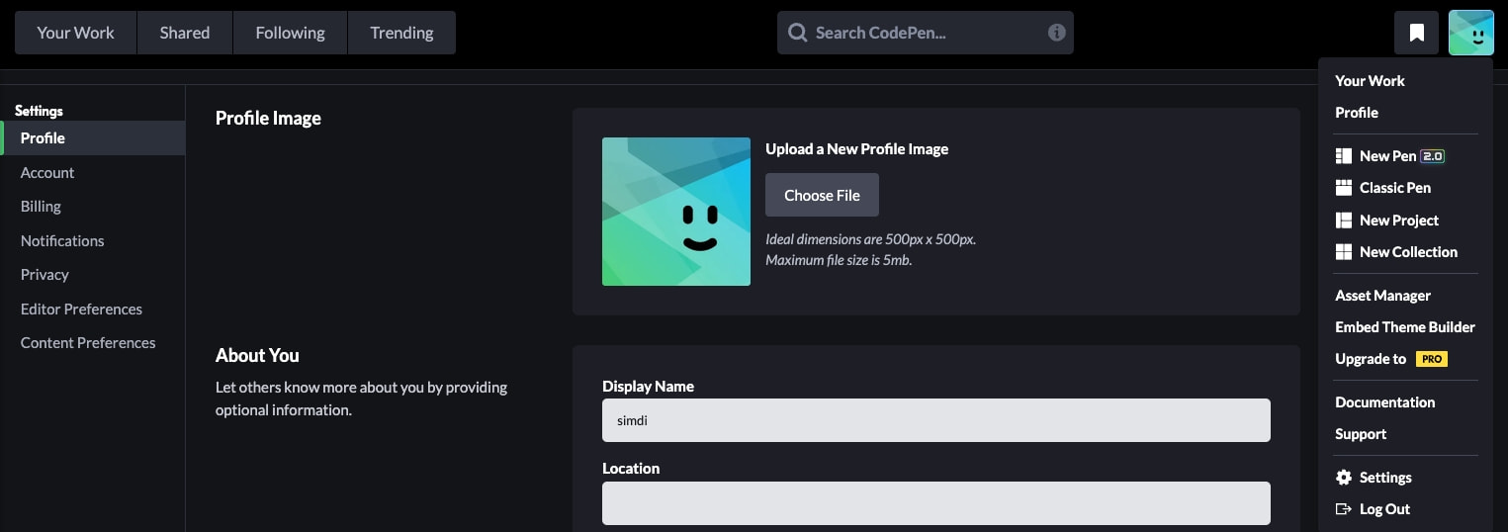Viewport: 1508px width, 532px height.
Task: Open Embed Theme Builder
Action: pyautogui.click(x=1405, y=327)
